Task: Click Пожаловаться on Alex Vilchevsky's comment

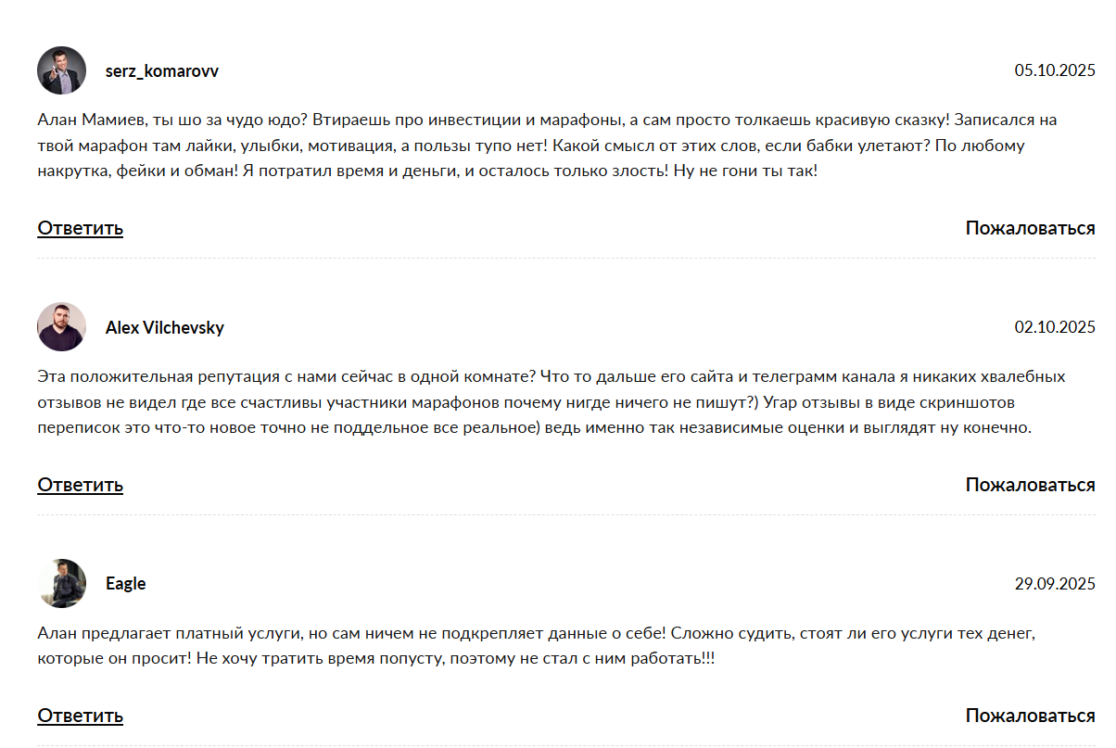Action: tap(1030, 485)
